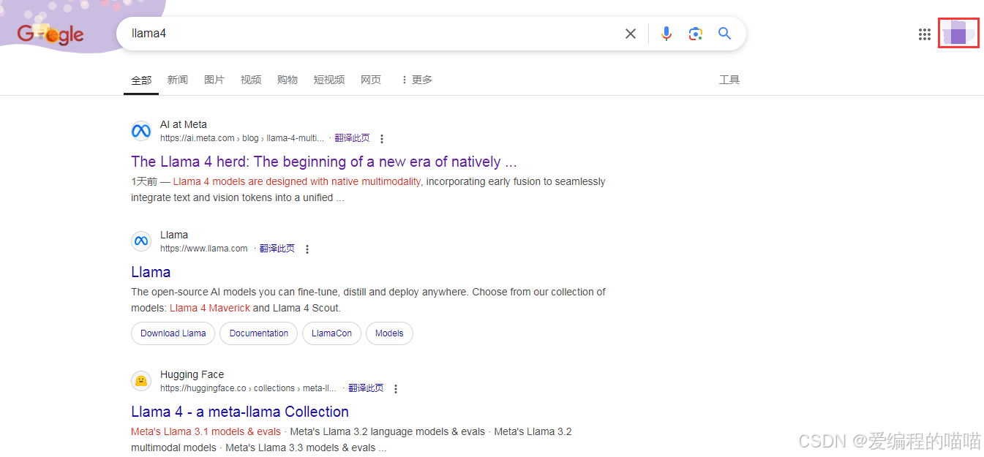Image resolution: width=984 pixels, height=457 pixels.
Task: Click the AI at Meta site name
Action: pos(184,124)
